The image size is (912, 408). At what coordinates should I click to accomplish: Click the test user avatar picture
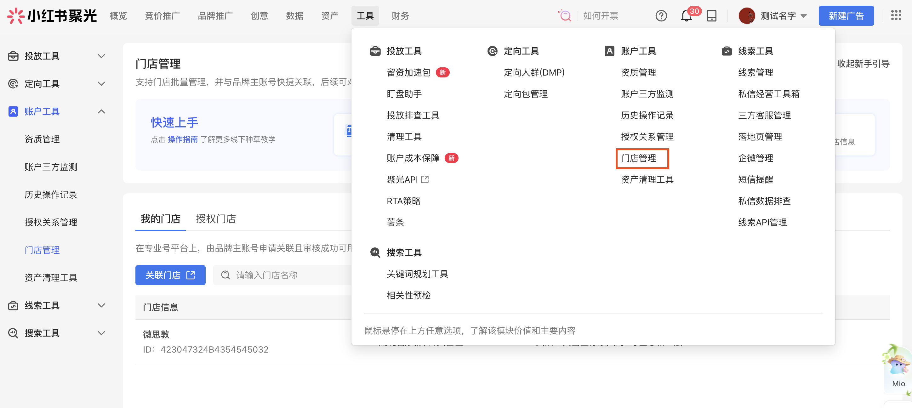[x=746, y=16]
